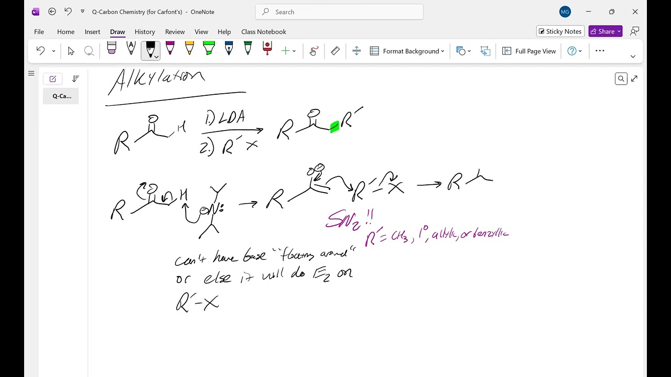Viewport: 671px width, 377px height.
Task: Click the Back arrow in the title bar
Action: pyautogui.click(x=52, y=12)
